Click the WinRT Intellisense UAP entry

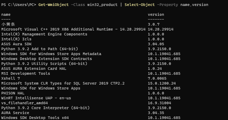tap(36, 98)
